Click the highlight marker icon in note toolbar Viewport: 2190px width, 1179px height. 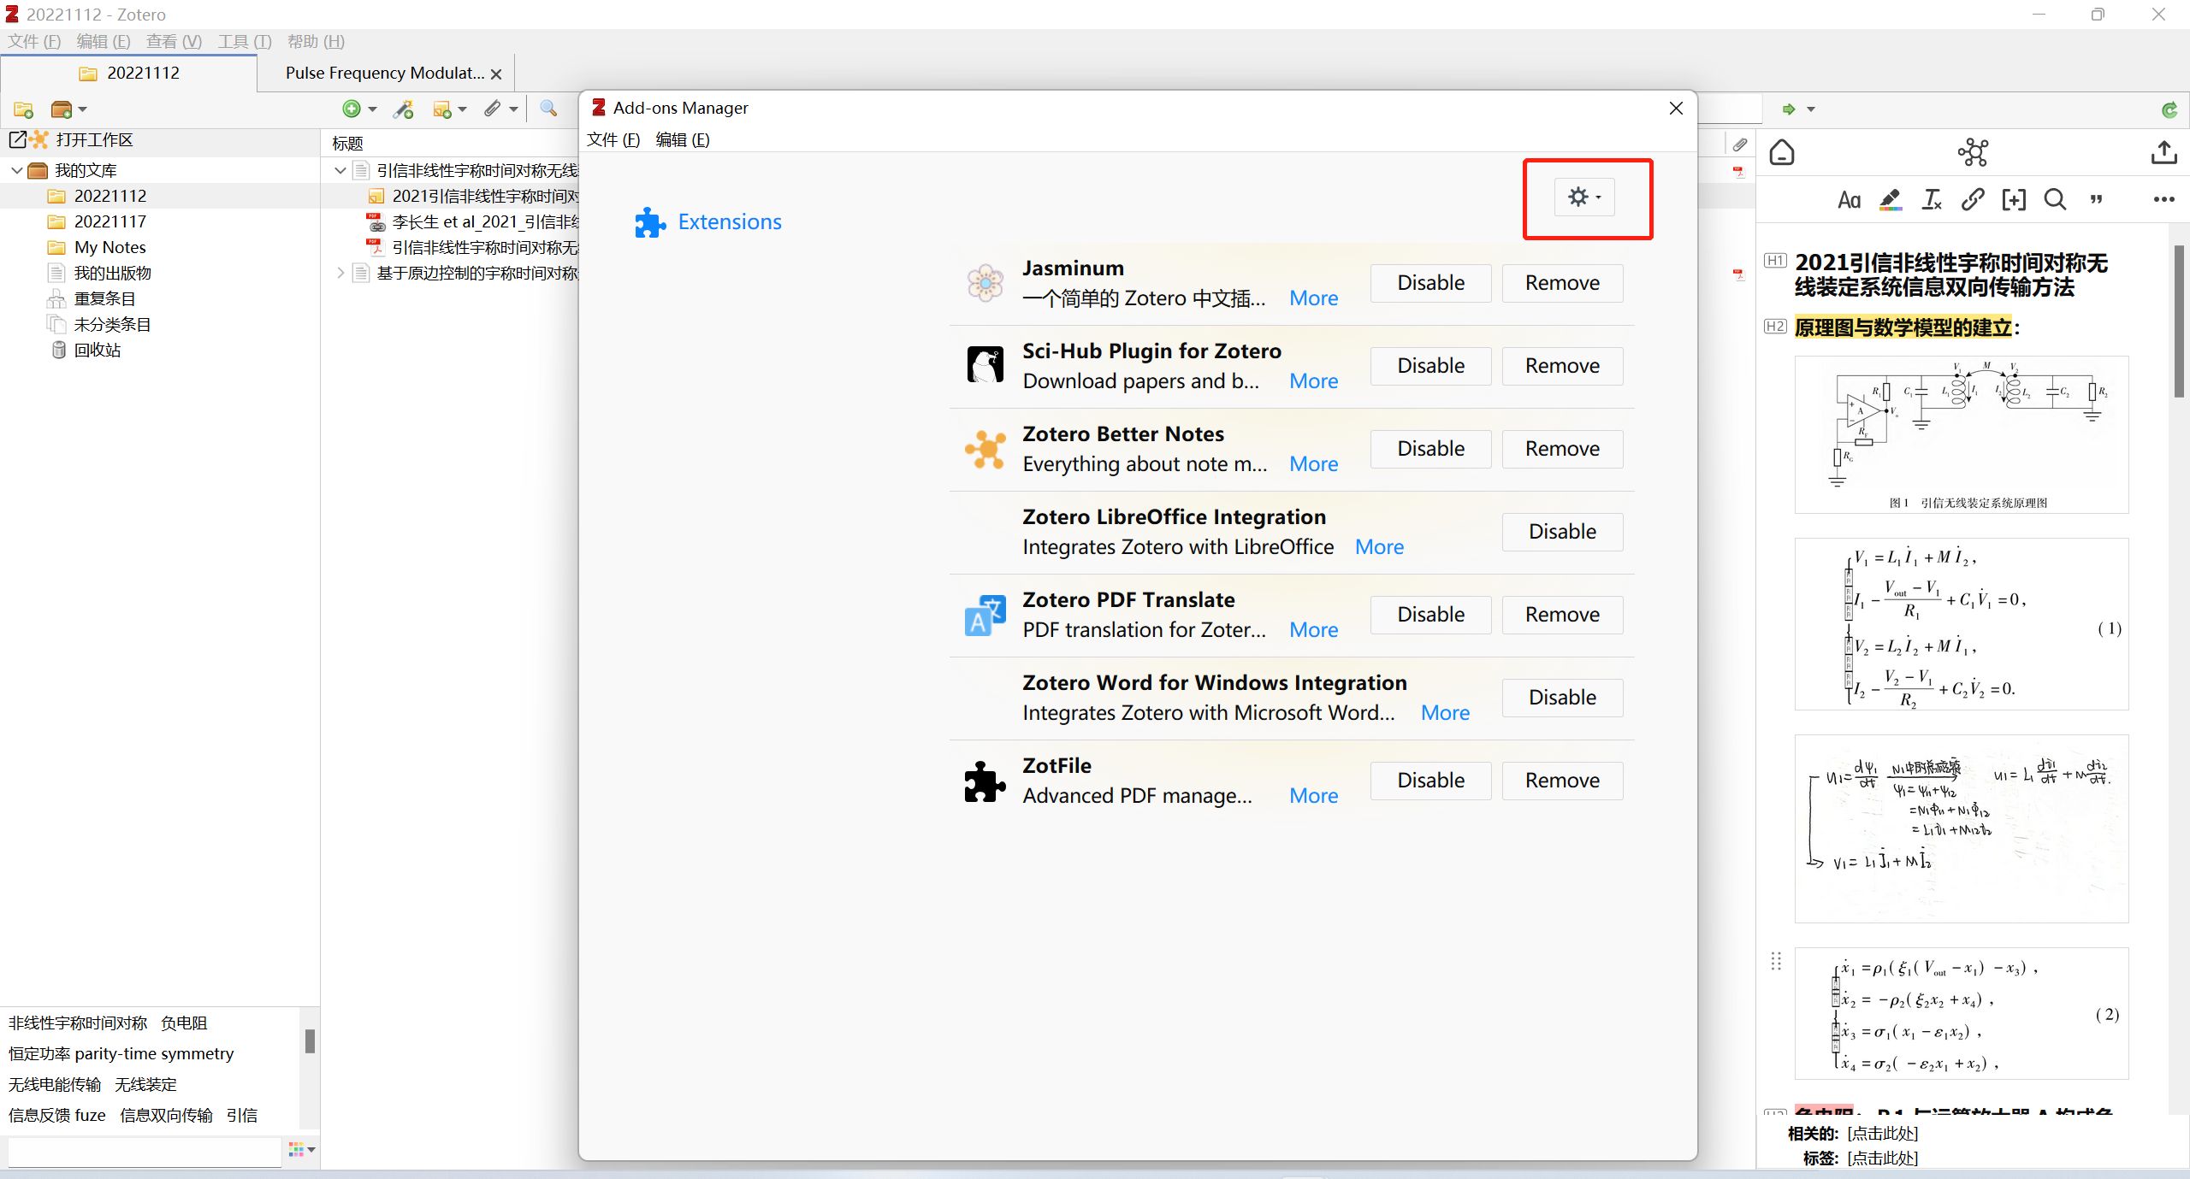1891,200
